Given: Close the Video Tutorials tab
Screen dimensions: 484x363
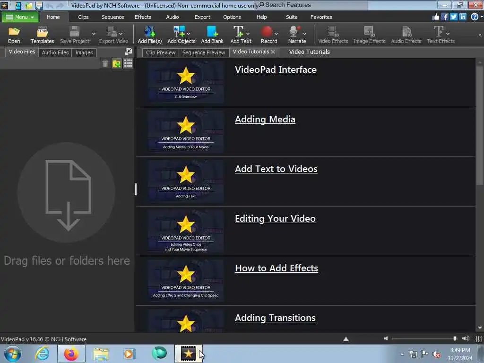Looking at the screenshot, I should point(273,52).
